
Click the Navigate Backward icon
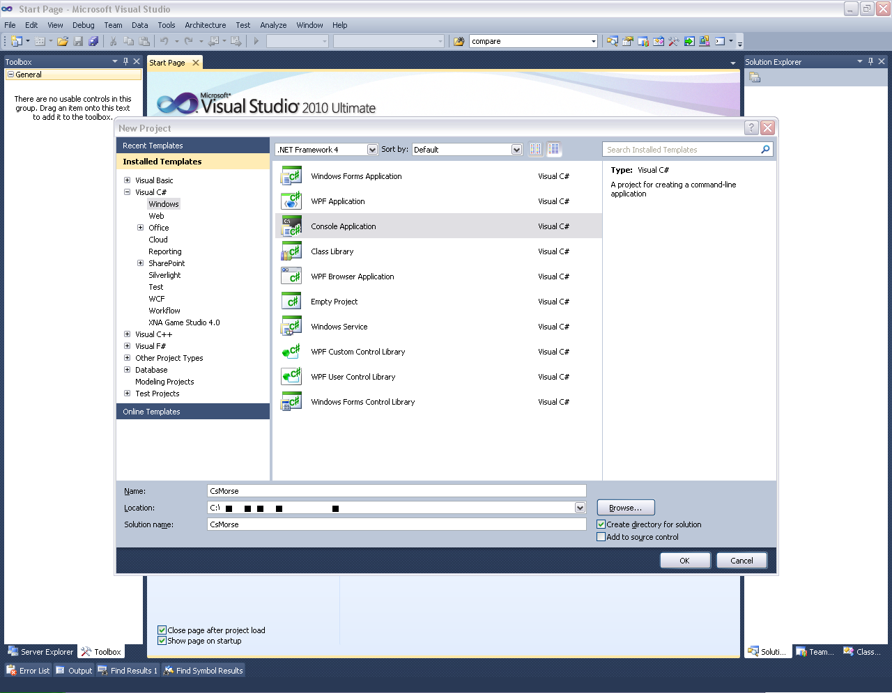pos(214,41)
